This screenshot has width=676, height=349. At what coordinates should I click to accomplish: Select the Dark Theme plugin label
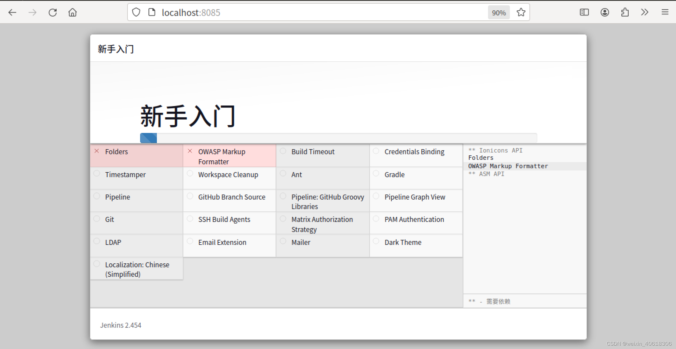403,242
